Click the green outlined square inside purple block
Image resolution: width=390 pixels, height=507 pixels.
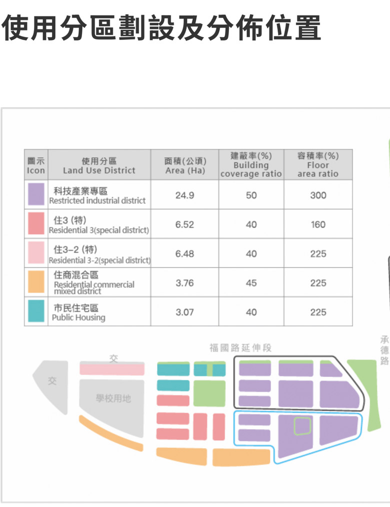click(302, 425)
